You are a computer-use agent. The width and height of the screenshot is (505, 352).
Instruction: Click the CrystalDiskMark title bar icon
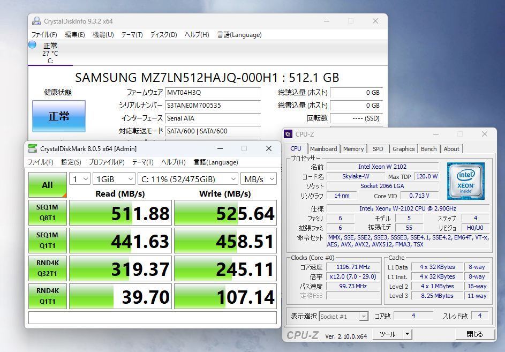point(33,148)
